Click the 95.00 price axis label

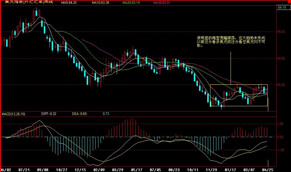pos(281,32)
